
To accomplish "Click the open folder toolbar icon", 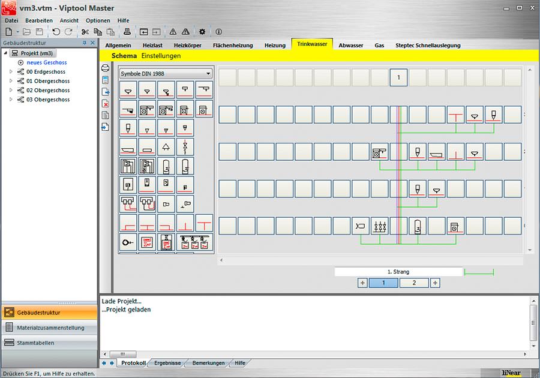I will (x=26, y=32).
